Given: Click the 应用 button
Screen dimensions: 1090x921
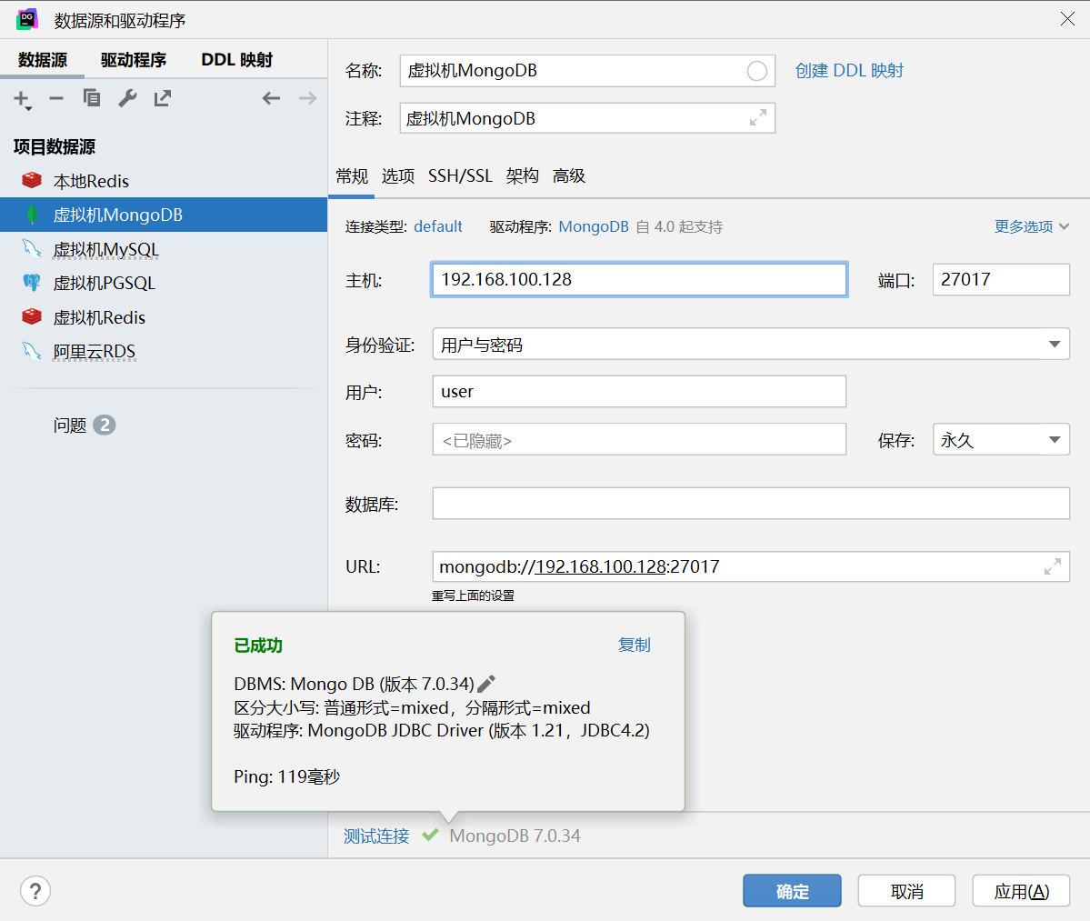Looking at the screenshot, I should coord(1021,891).
